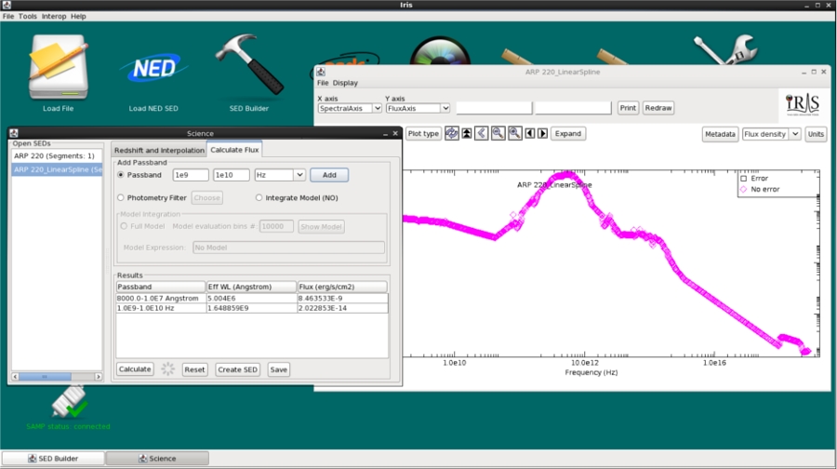Viewport: 837px width, 469px height.
Task: Click the Model evaluation bins field
Action: pyautogui.click(x=276, y=226)
